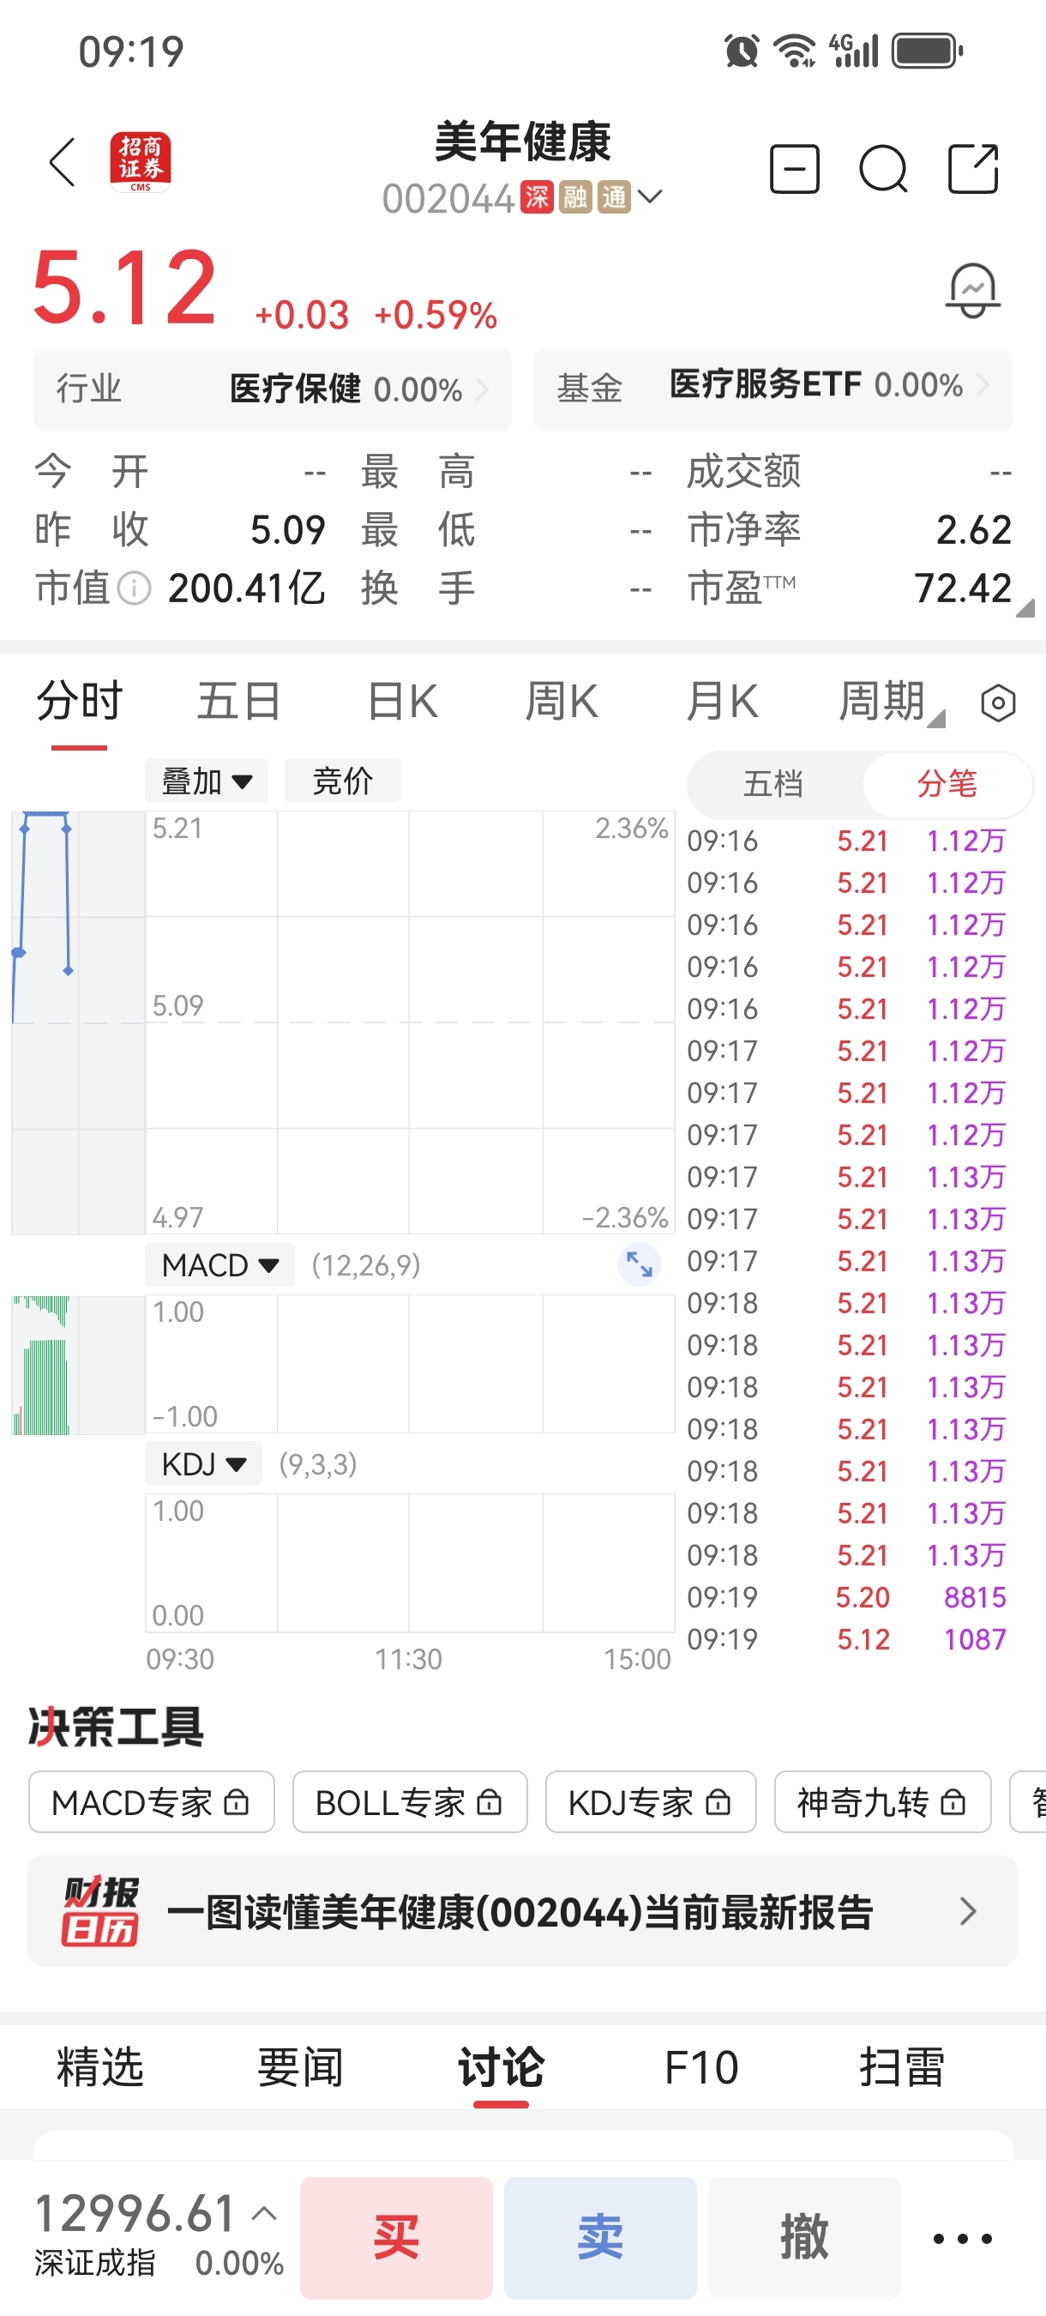
Task: Tap the current price 5.12
Action: pos(124,288)
